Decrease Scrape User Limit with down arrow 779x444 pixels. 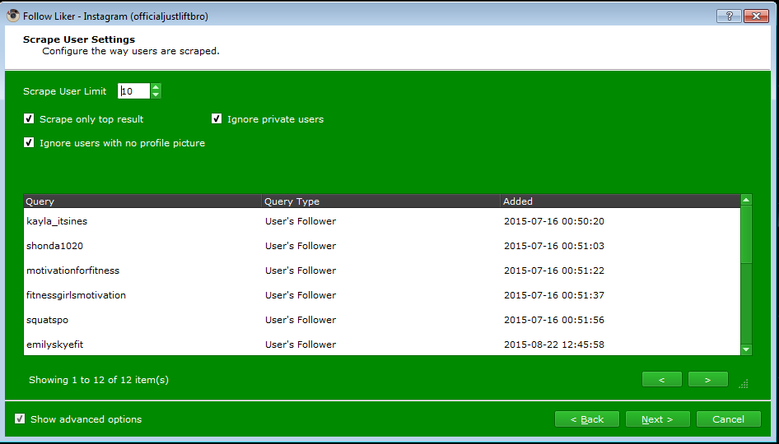156,95
